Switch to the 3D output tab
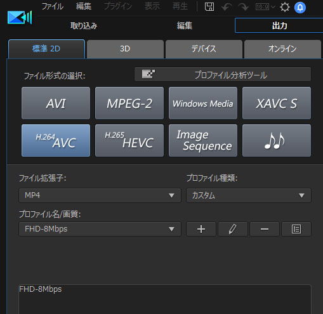323x314 pixels. tap(125, 49)
